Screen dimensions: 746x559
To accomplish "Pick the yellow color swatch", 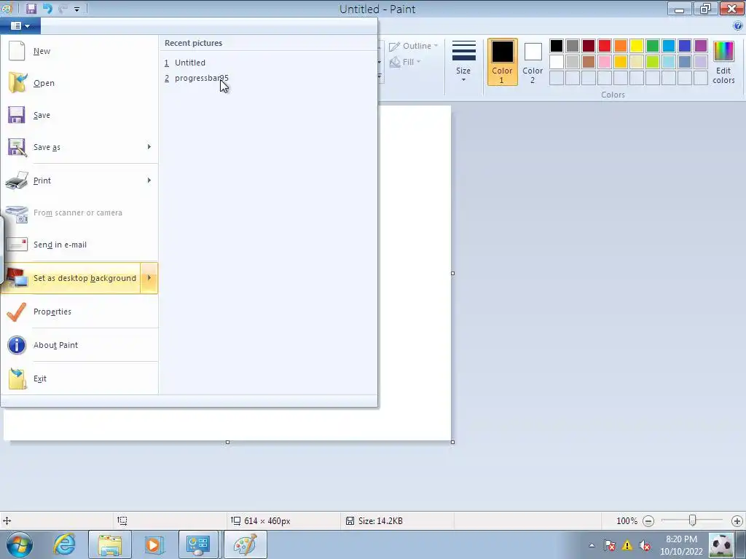I will click(637, 46).
